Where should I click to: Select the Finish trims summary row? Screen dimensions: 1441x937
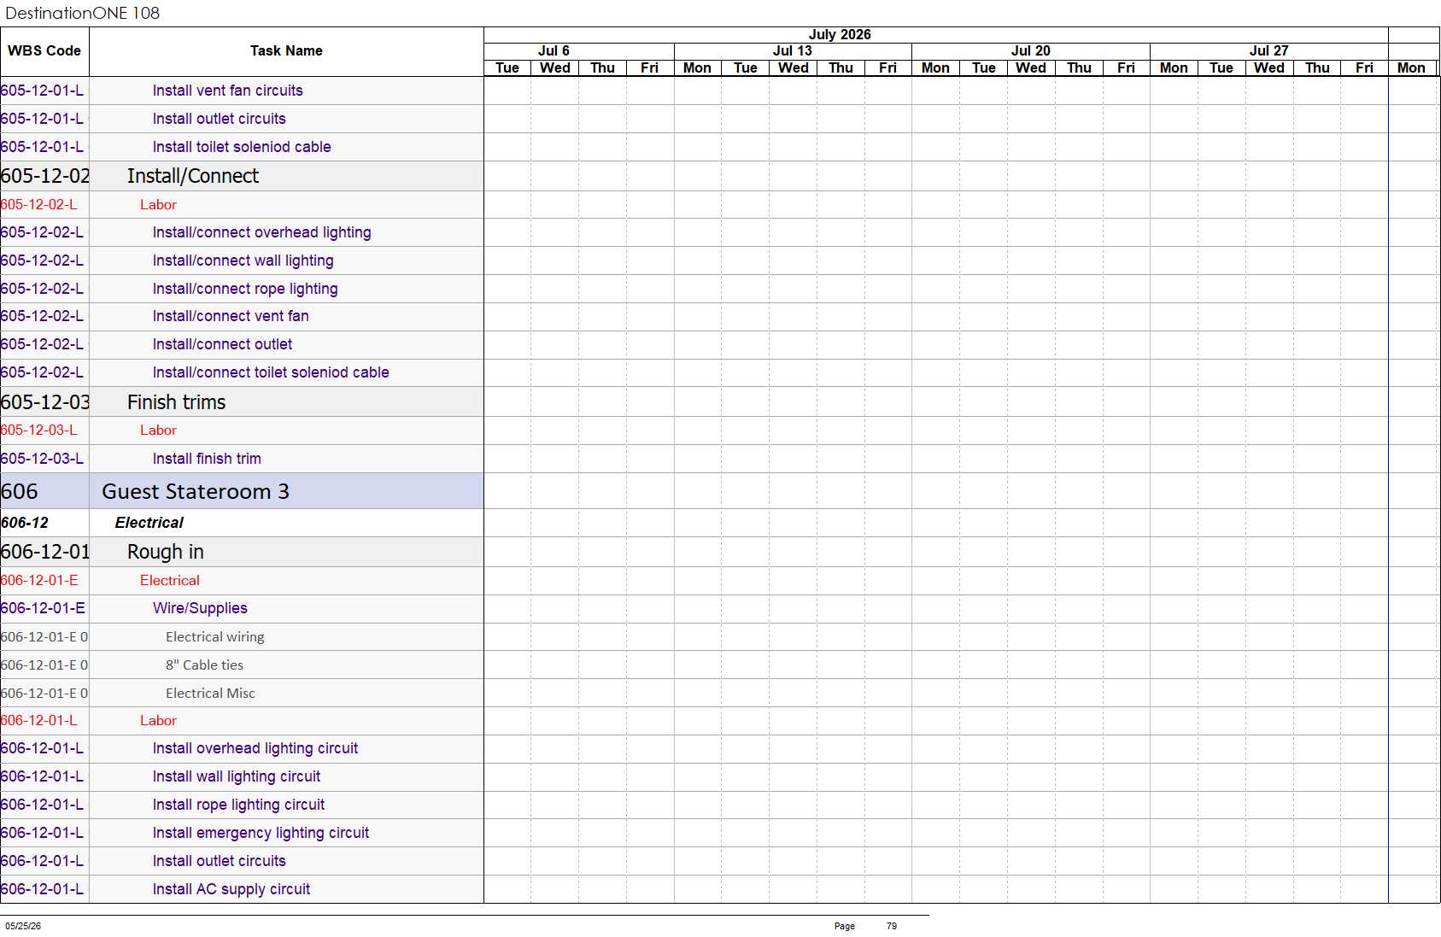[242, 402]
